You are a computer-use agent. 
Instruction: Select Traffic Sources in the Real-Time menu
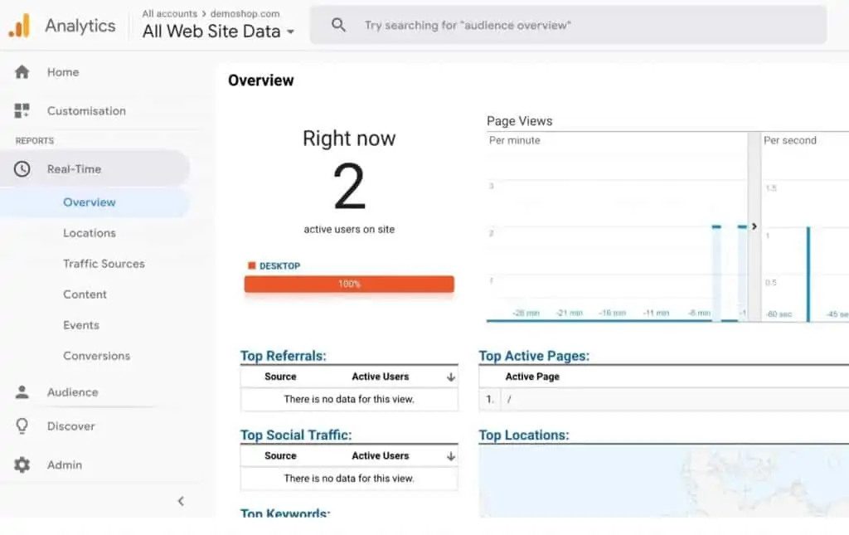(x=104, y=263)
